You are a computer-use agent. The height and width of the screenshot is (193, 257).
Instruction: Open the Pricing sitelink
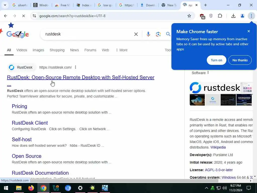coord(20,106)
